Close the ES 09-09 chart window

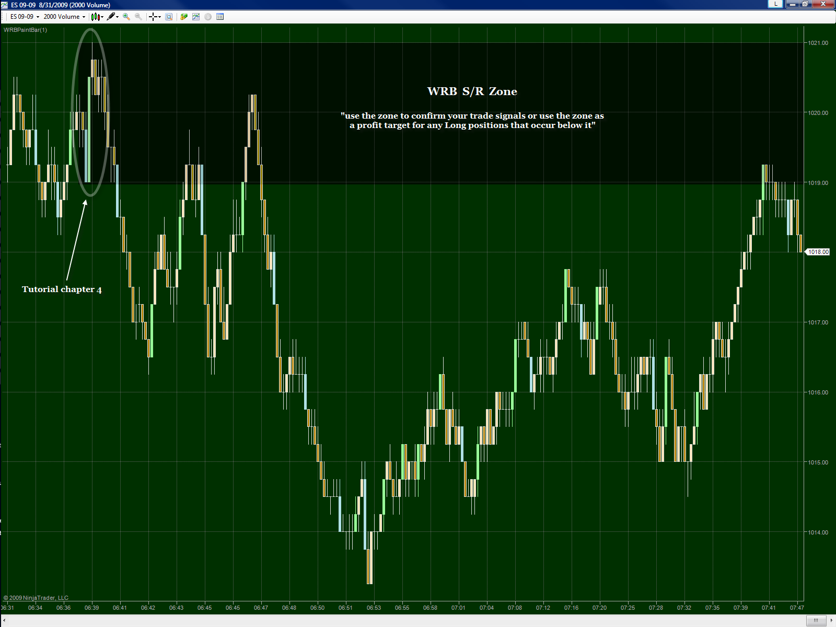823,4
